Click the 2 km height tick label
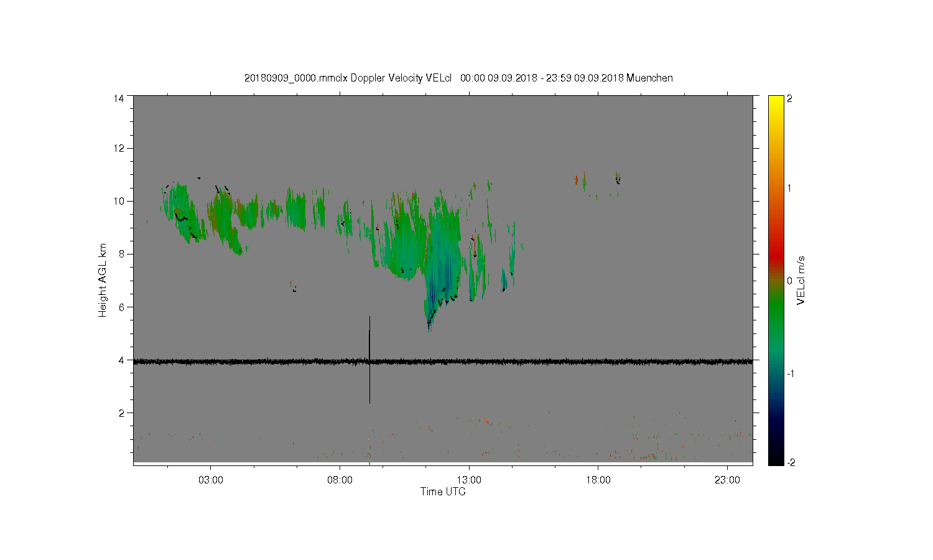The height and width of the screenshot is (560, 933). pos(121,413)
